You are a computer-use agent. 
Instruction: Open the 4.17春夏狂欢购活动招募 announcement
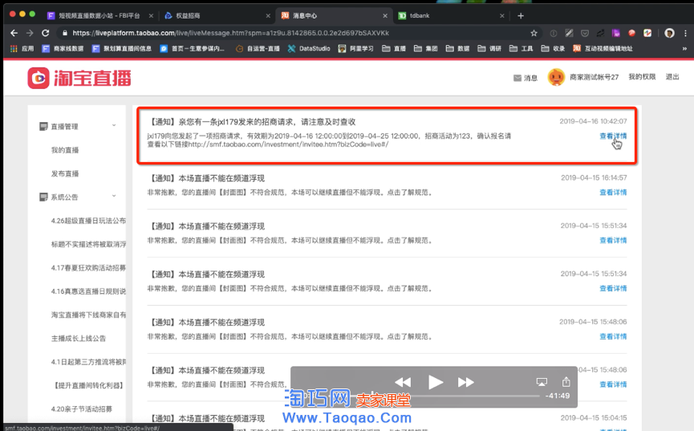pos(88,267)
